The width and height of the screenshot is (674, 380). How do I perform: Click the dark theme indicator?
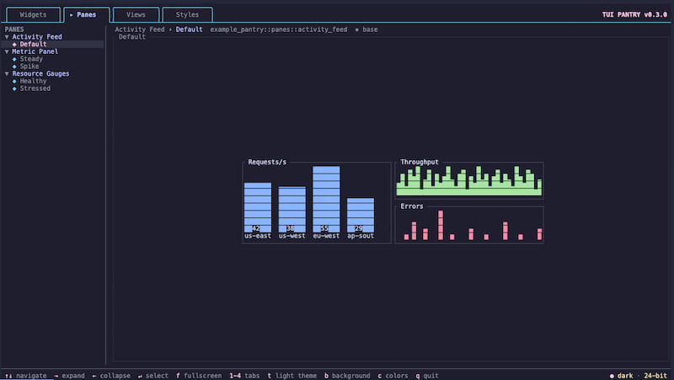[621, 376]
